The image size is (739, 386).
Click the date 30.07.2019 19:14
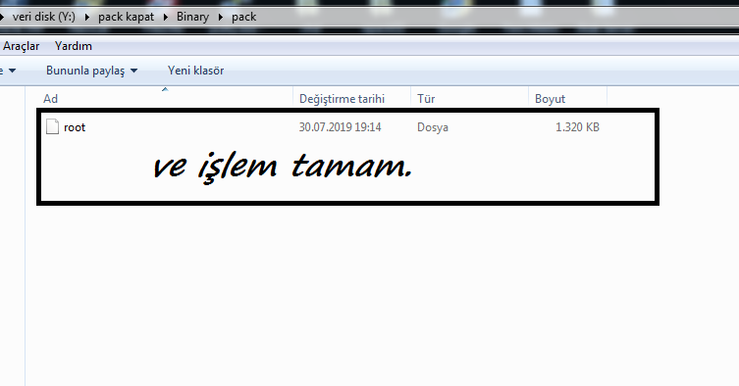coord(340,127)
